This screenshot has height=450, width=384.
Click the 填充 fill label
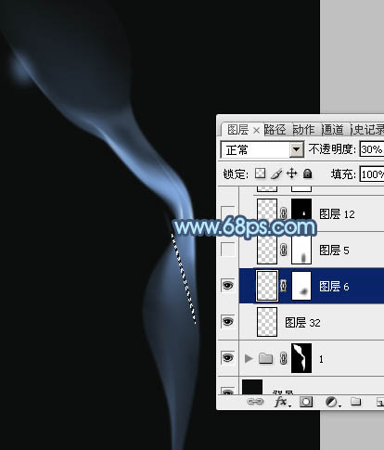[343, 174]
